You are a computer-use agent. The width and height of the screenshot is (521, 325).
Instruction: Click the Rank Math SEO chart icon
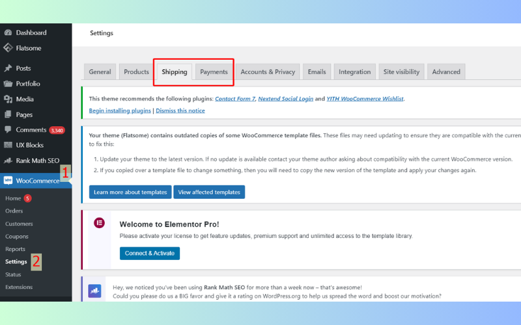8,161
